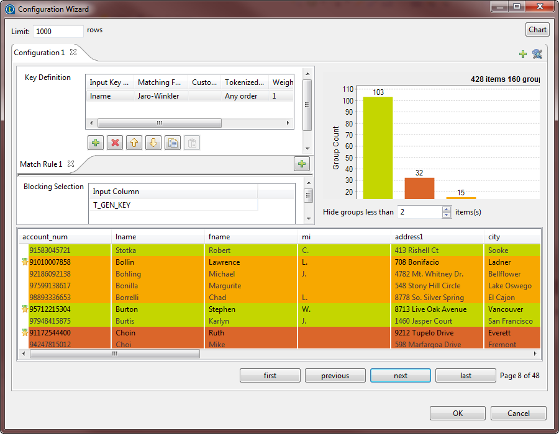Go to the next results page

pos(400,375)
